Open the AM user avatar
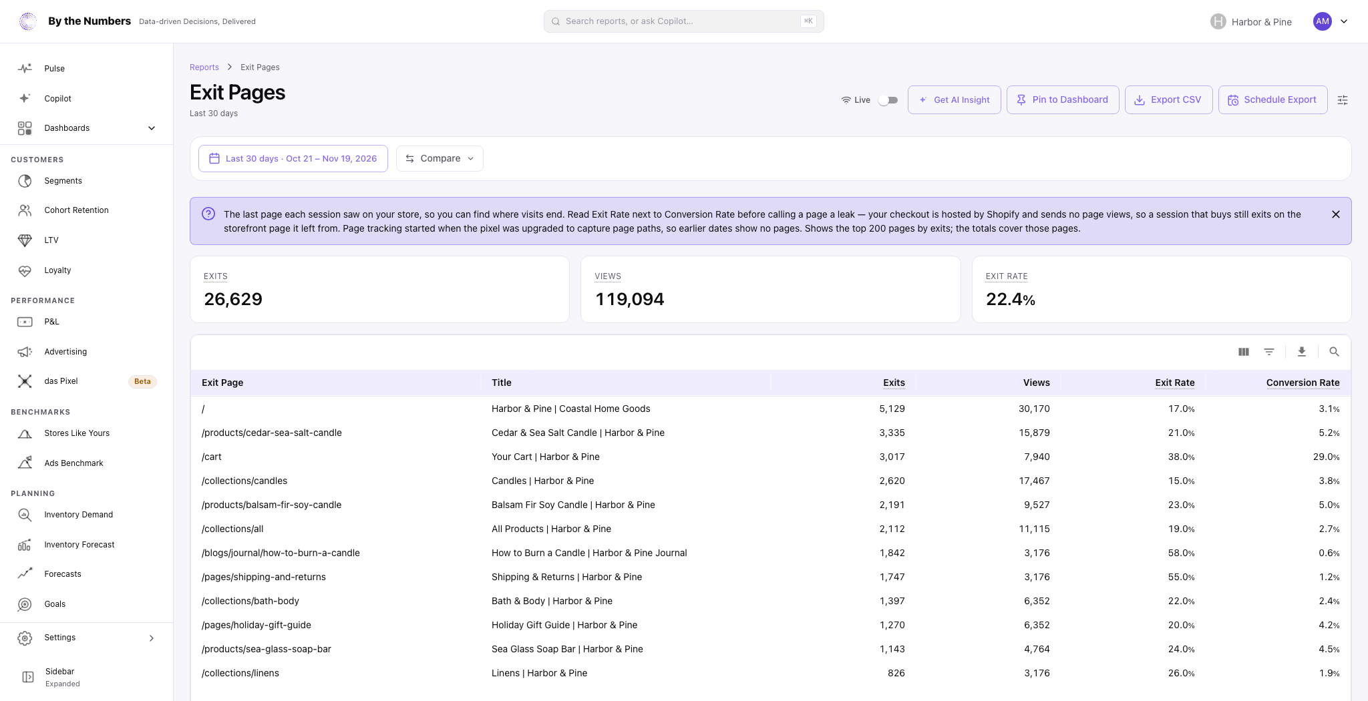Screen dimensions: 1368x701 1323,21
